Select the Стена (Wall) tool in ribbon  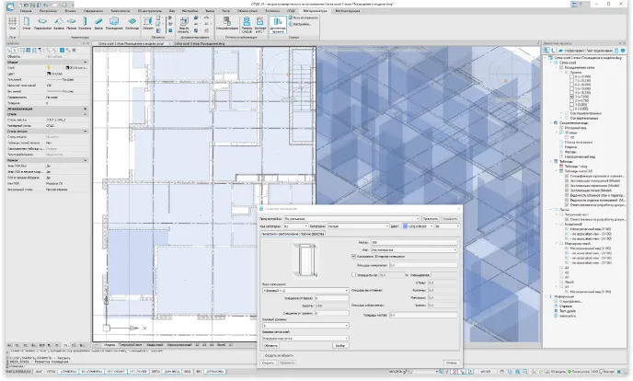coord(27,20)
